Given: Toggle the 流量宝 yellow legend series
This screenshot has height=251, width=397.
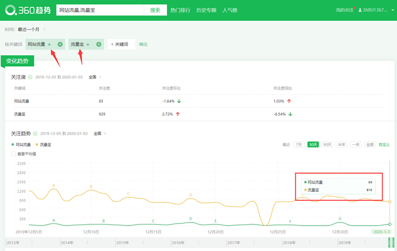Looking at the screenshot, I should pyautogui.click(x=44, y=144).
